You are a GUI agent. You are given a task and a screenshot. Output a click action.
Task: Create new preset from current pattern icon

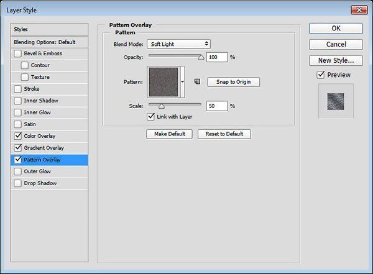tap(197, 82)
